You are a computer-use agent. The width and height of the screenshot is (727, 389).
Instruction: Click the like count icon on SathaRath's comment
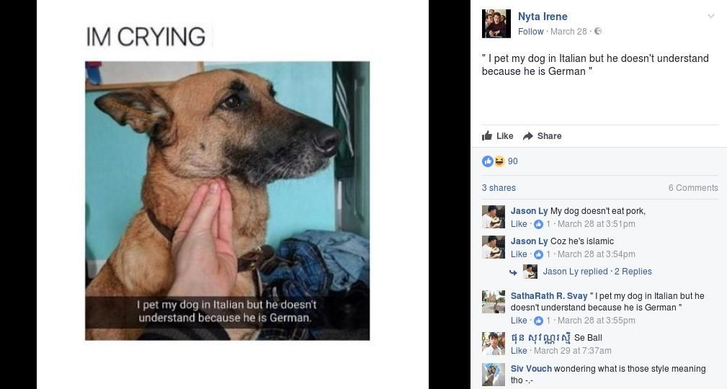[x=538, y=321]
